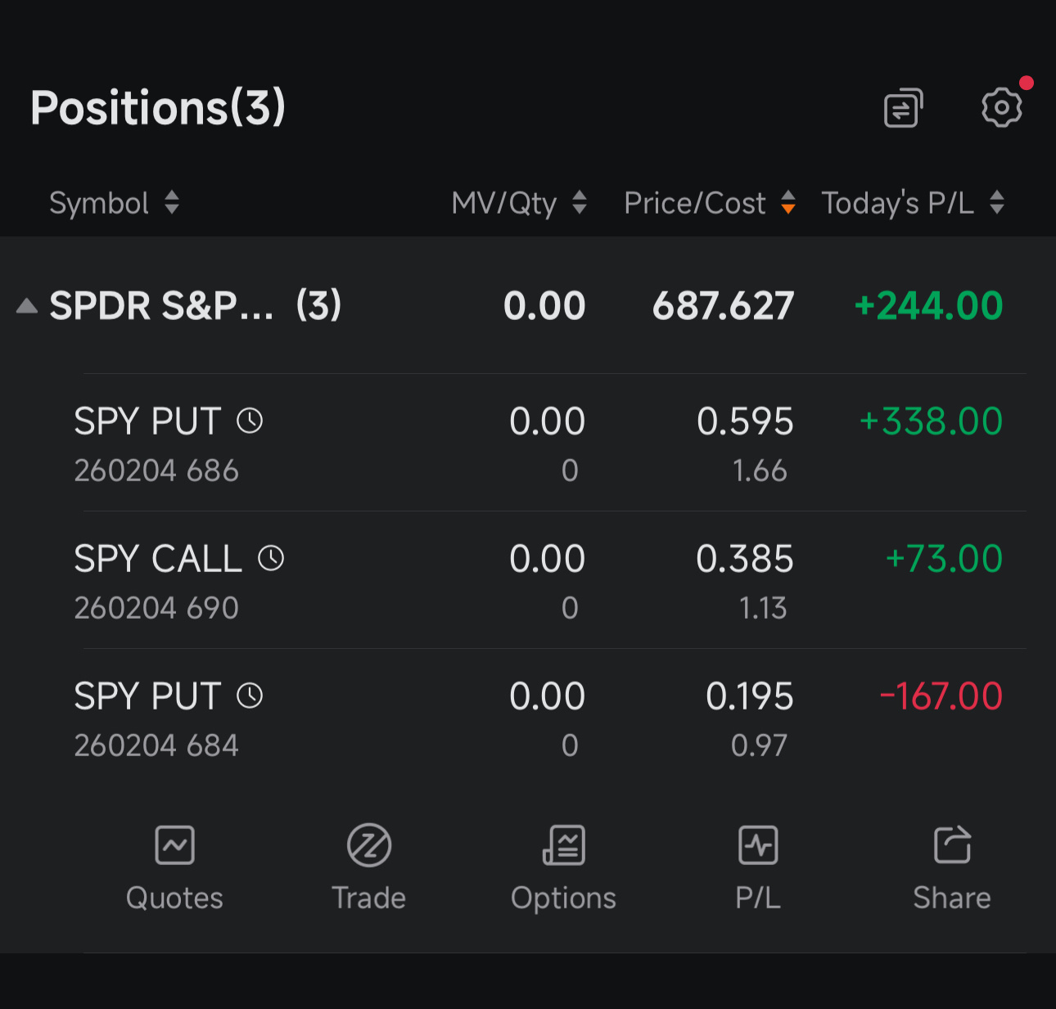Click the Options label
This screenshot has height=1009, width=1056.
tap(564, 898)
